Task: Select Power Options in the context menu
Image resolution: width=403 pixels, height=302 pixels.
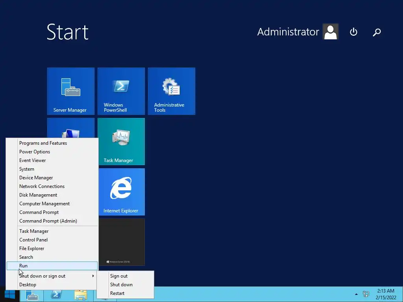Action: [x=52, y=152]
